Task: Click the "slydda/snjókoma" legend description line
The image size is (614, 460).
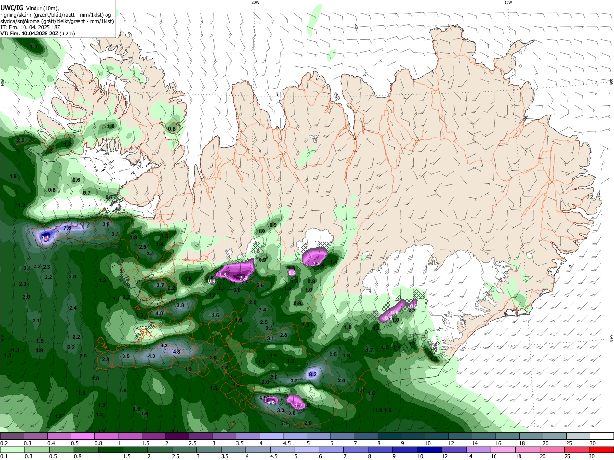Action: [x=57, y=21]
